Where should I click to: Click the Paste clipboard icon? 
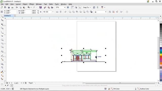24,7
